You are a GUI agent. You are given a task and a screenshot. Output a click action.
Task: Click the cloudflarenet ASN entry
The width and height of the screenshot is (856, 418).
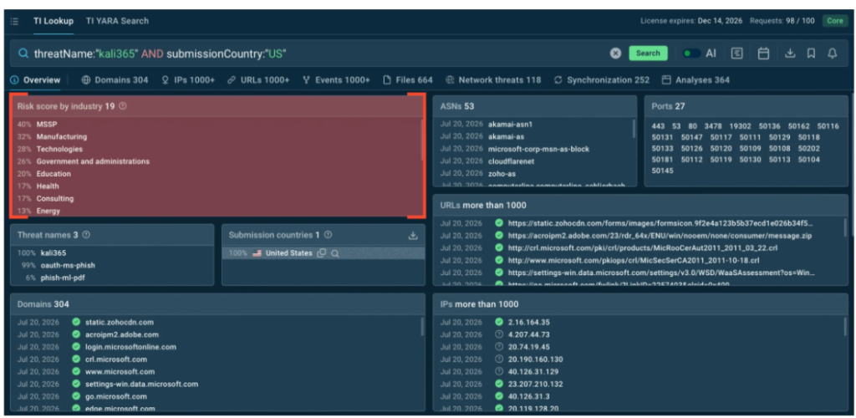[511, 161]
